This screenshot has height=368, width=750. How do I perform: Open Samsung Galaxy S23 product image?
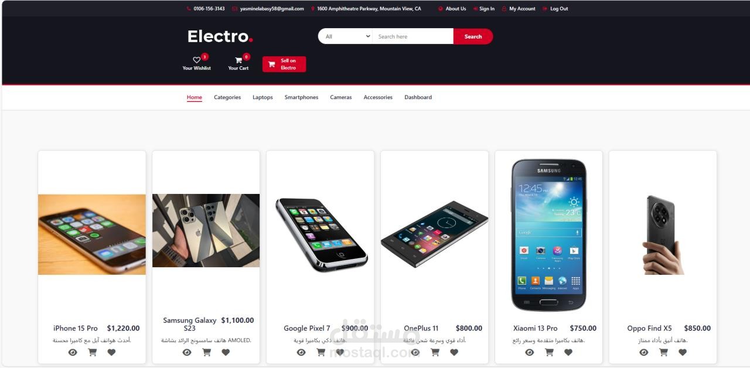click(206, 230)
